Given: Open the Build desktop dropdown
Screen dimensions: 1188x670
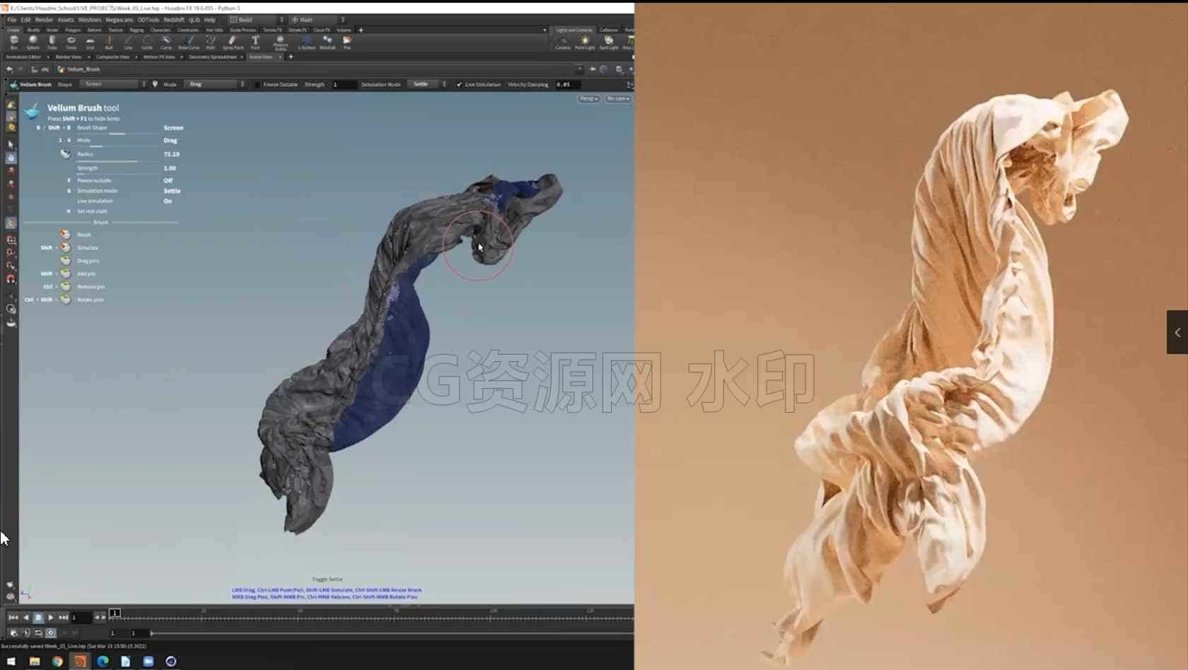Looking at the screenshot, I should (257, 20).
